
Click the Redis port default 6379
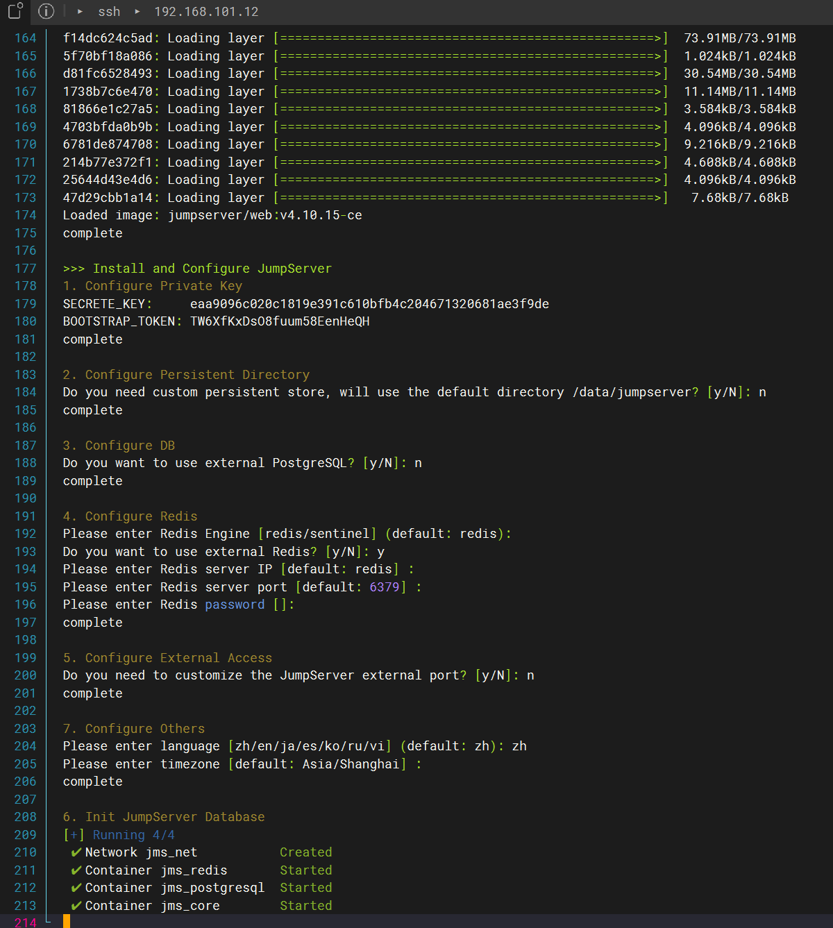tap(385, 587)
